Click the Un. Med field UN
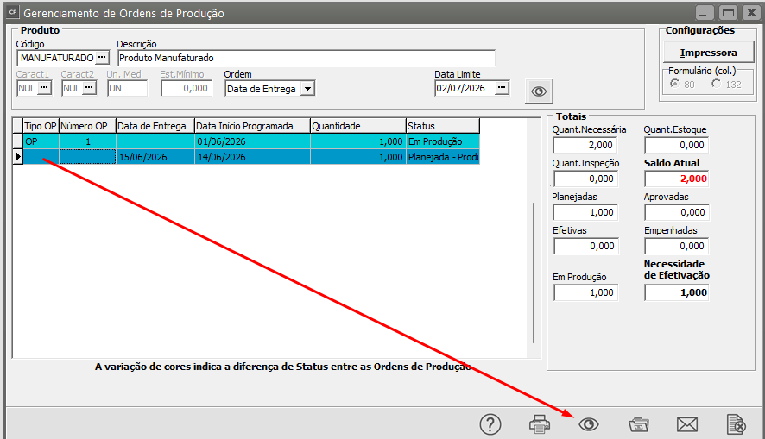The height and width of the screenshot is (439, 765). tap(127, 88)
